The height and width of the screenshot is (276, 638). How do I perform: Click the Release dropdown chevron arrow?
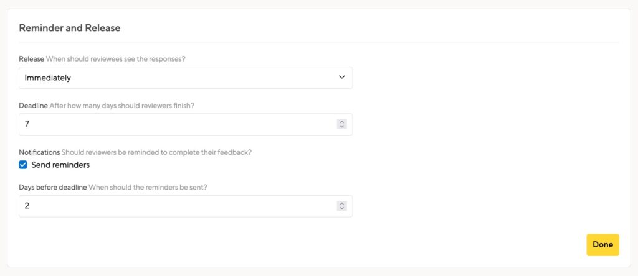[x=342, y=78]
